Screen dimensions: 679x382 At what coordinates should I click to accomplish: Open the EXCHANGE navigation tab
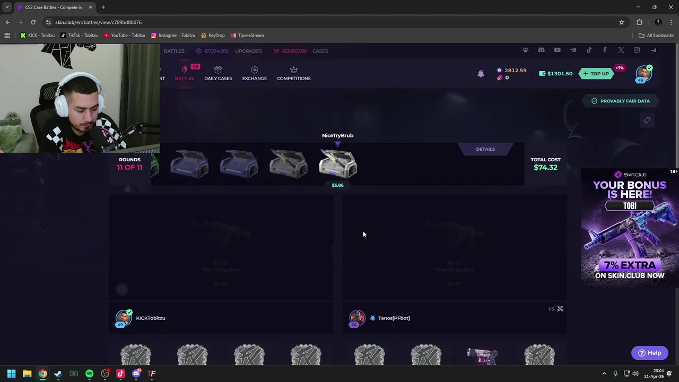[255, 73]
